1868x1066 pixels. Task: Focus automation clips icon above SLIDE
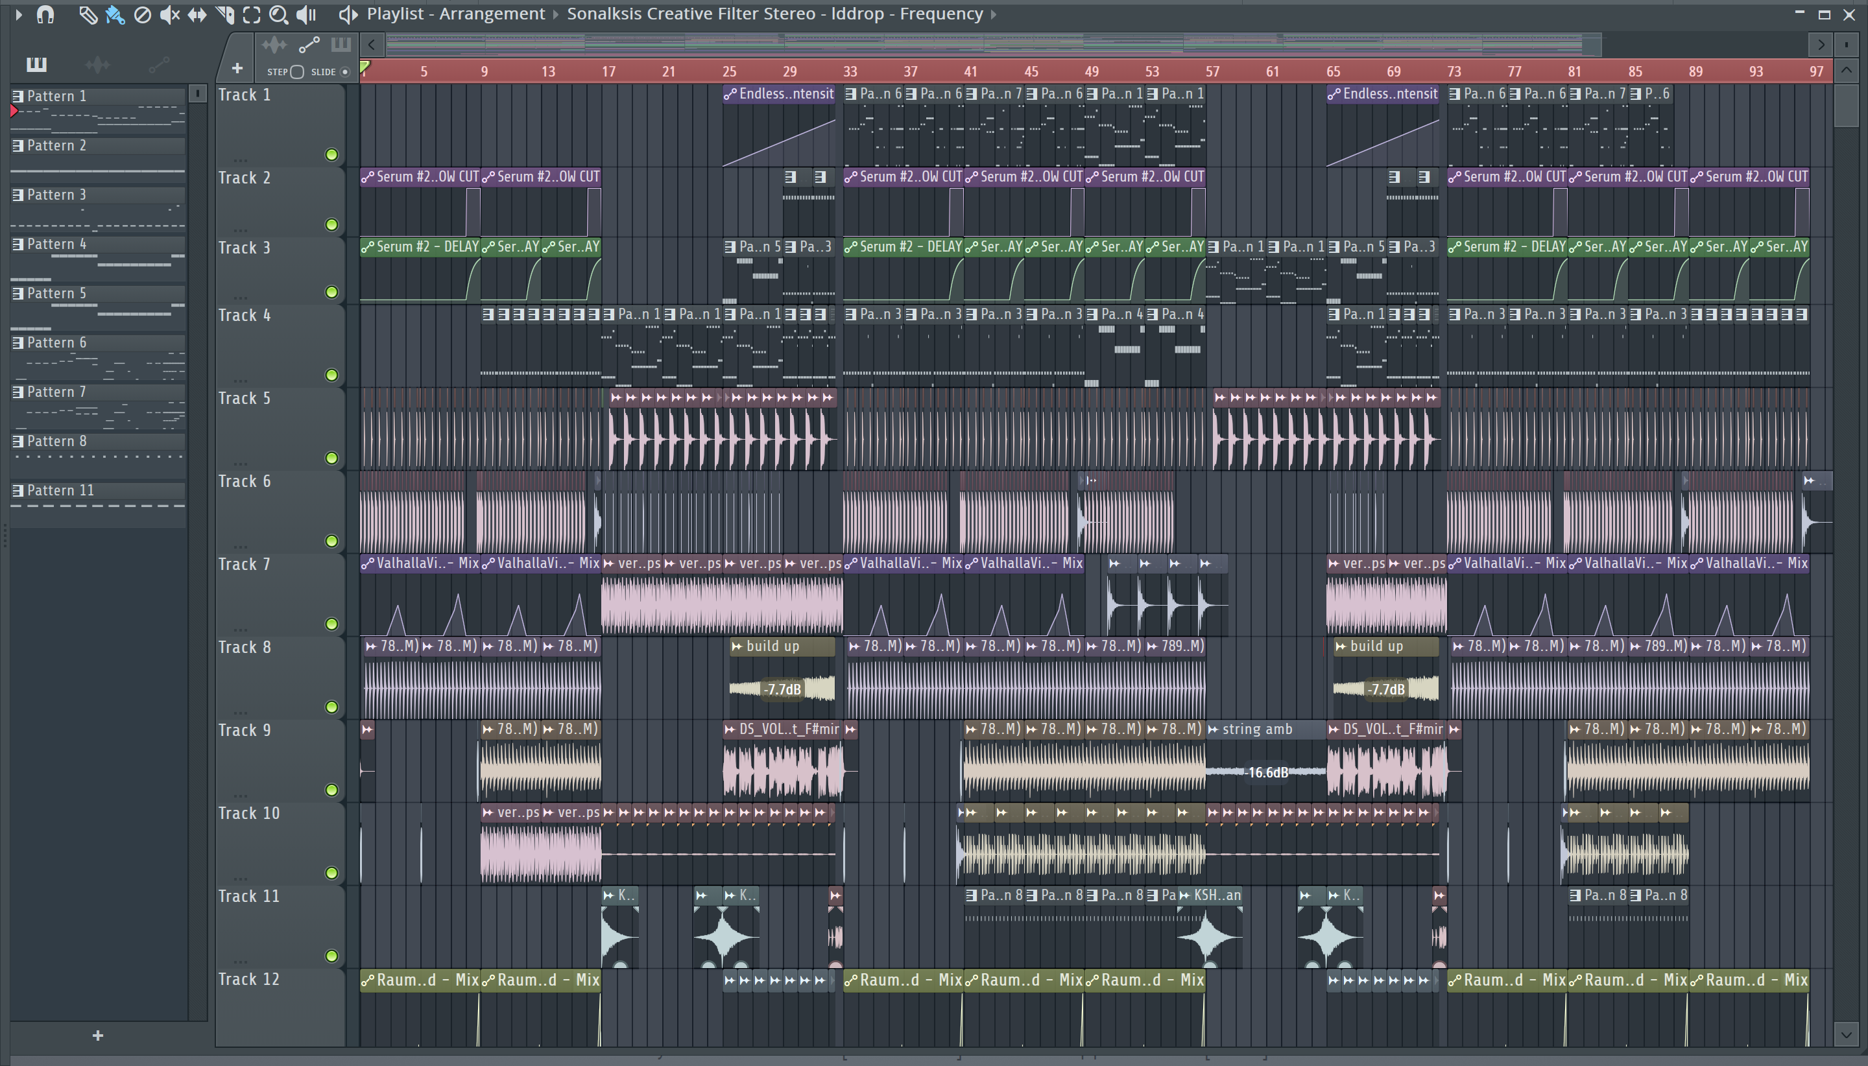(x=309, y=45)
